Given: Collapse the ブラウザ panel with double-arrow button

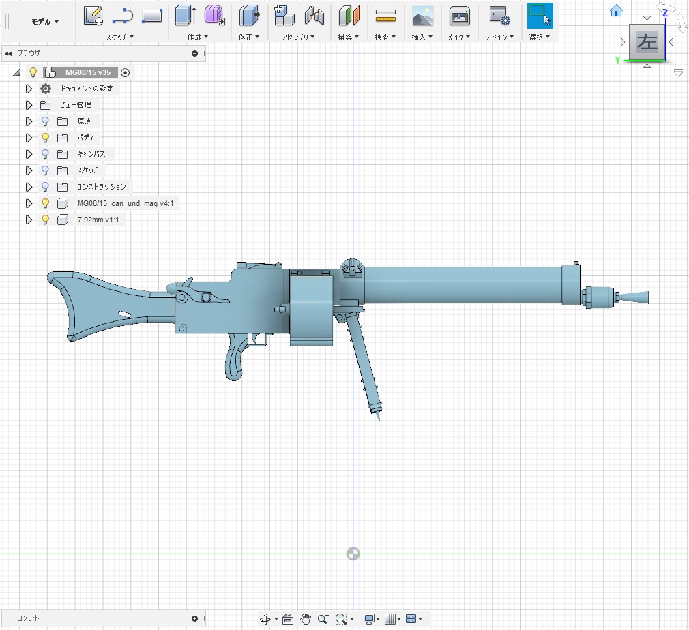Looking at the screenshot, I should tap(8, 53).
